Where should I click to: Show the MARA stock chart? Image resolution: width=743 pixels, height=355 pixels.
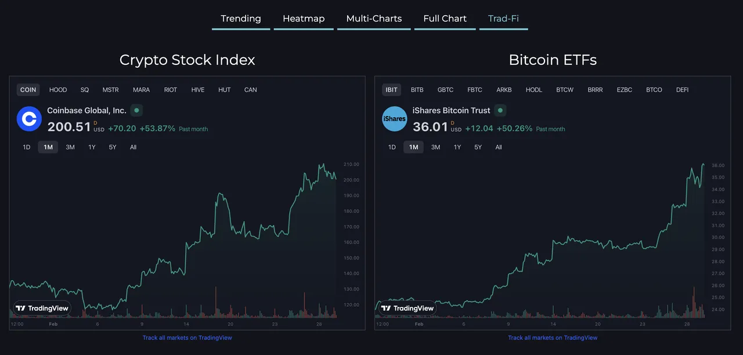(x=141, y=90)
